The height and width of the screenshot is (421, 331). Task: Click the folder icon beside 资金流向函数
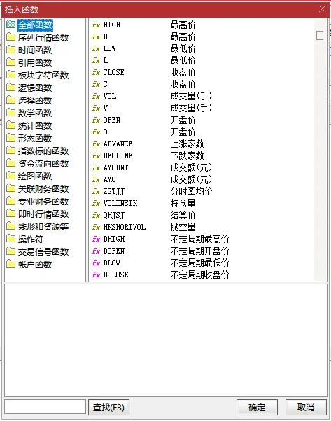tap(10, 163)
